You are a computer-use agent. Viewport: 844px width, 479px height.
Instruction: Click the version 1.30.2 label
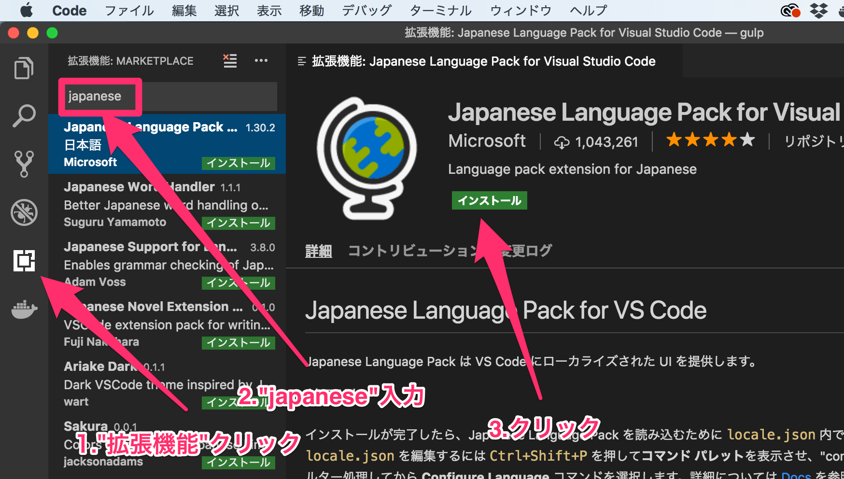coord(260,127)
